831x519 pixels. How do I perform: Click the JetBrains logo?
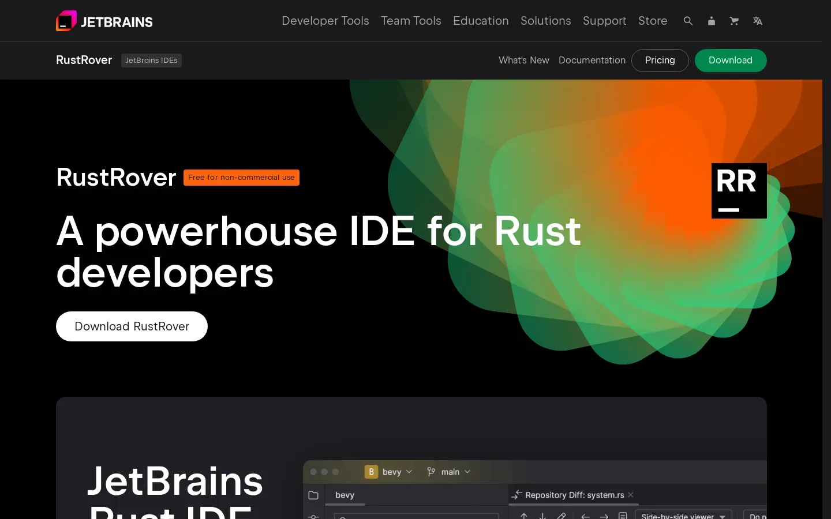click(104, 21)
